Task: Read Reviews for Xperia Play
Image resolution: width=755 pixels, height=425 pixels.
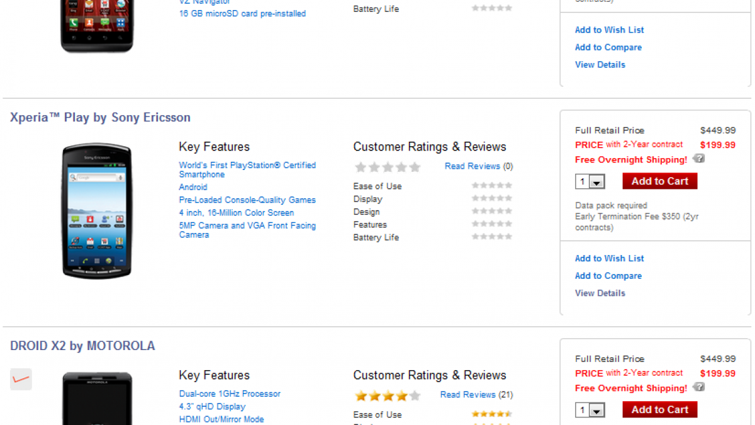Action: [472, 166]
